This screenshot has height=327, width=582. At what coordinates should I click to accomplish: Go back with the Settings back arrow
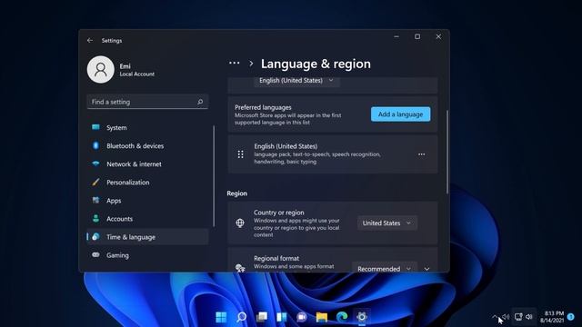click(90, 40)
